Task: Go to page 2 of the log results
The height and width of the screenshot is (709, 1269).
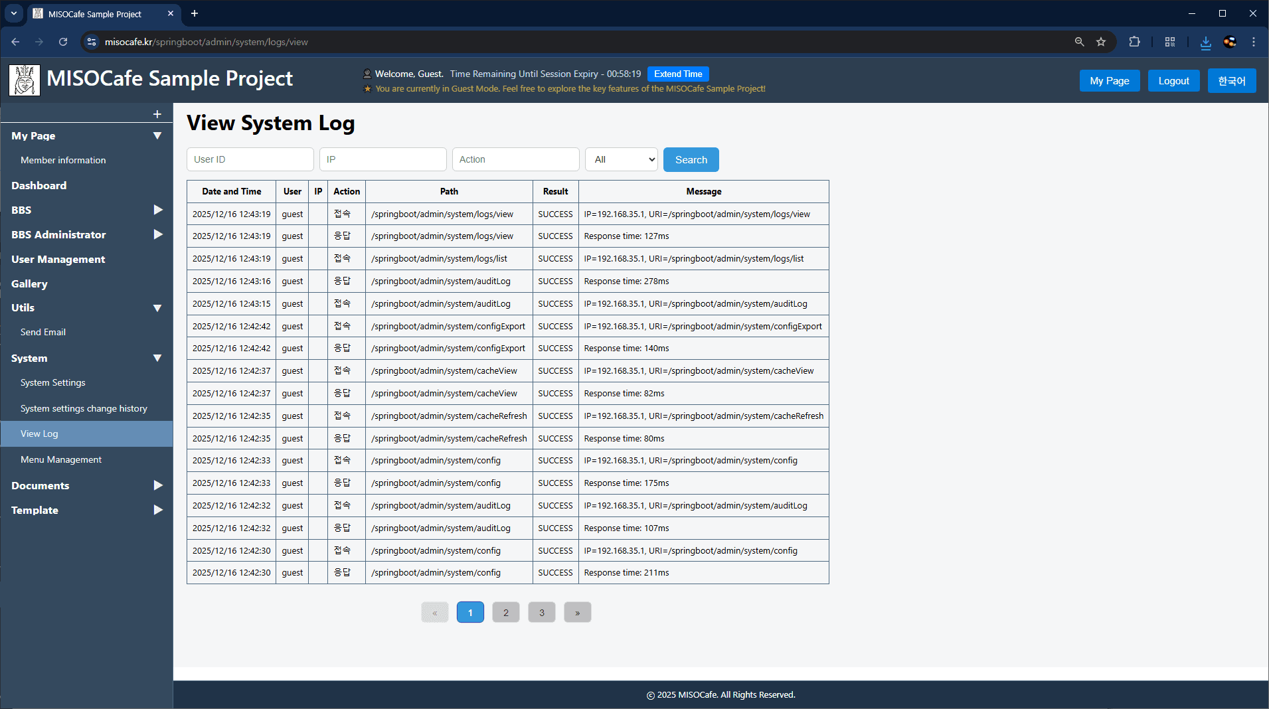Action: [505, 612]
